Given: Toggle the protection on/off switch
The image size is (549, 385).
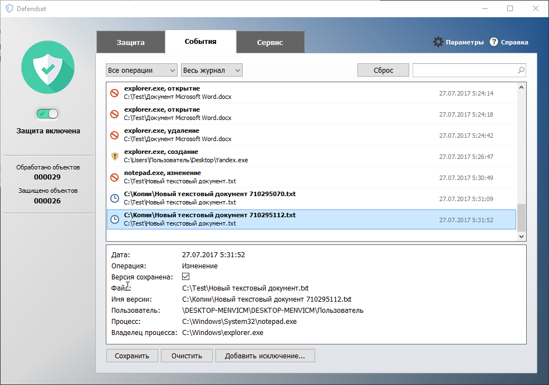Looking at the screenshot, I should [48, 113].
